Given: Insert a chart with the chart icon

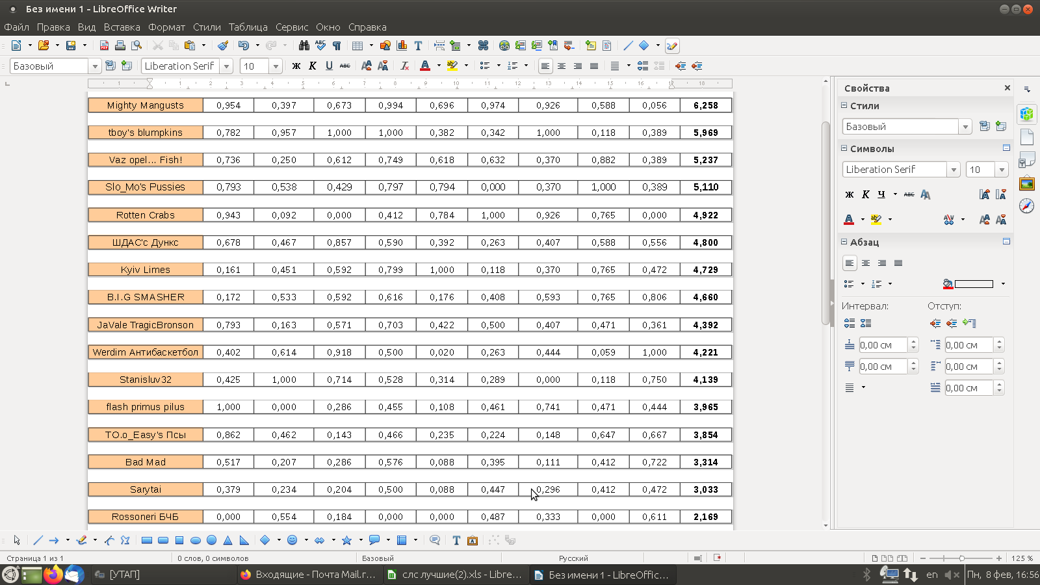Looking at the screenshot, I should click(402, 45).
